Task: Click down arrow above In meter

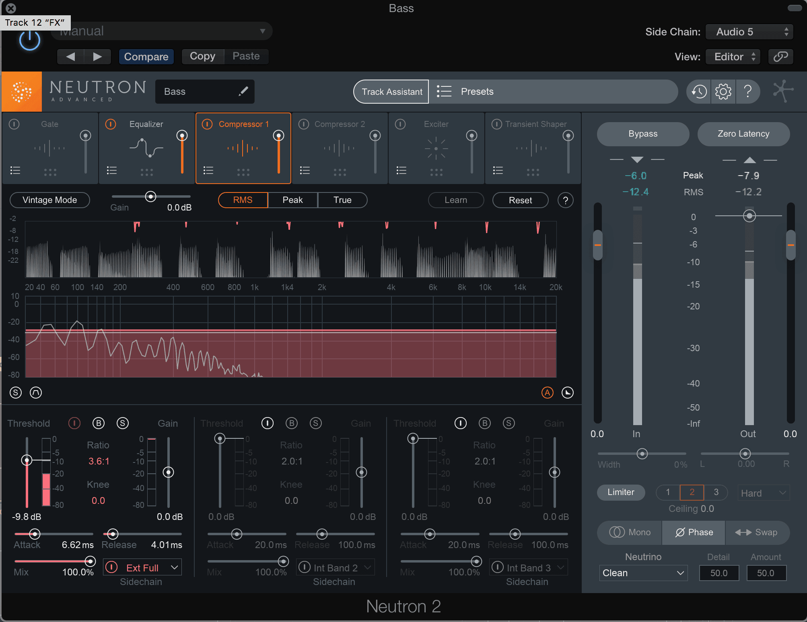Action: tap(637, 160)
